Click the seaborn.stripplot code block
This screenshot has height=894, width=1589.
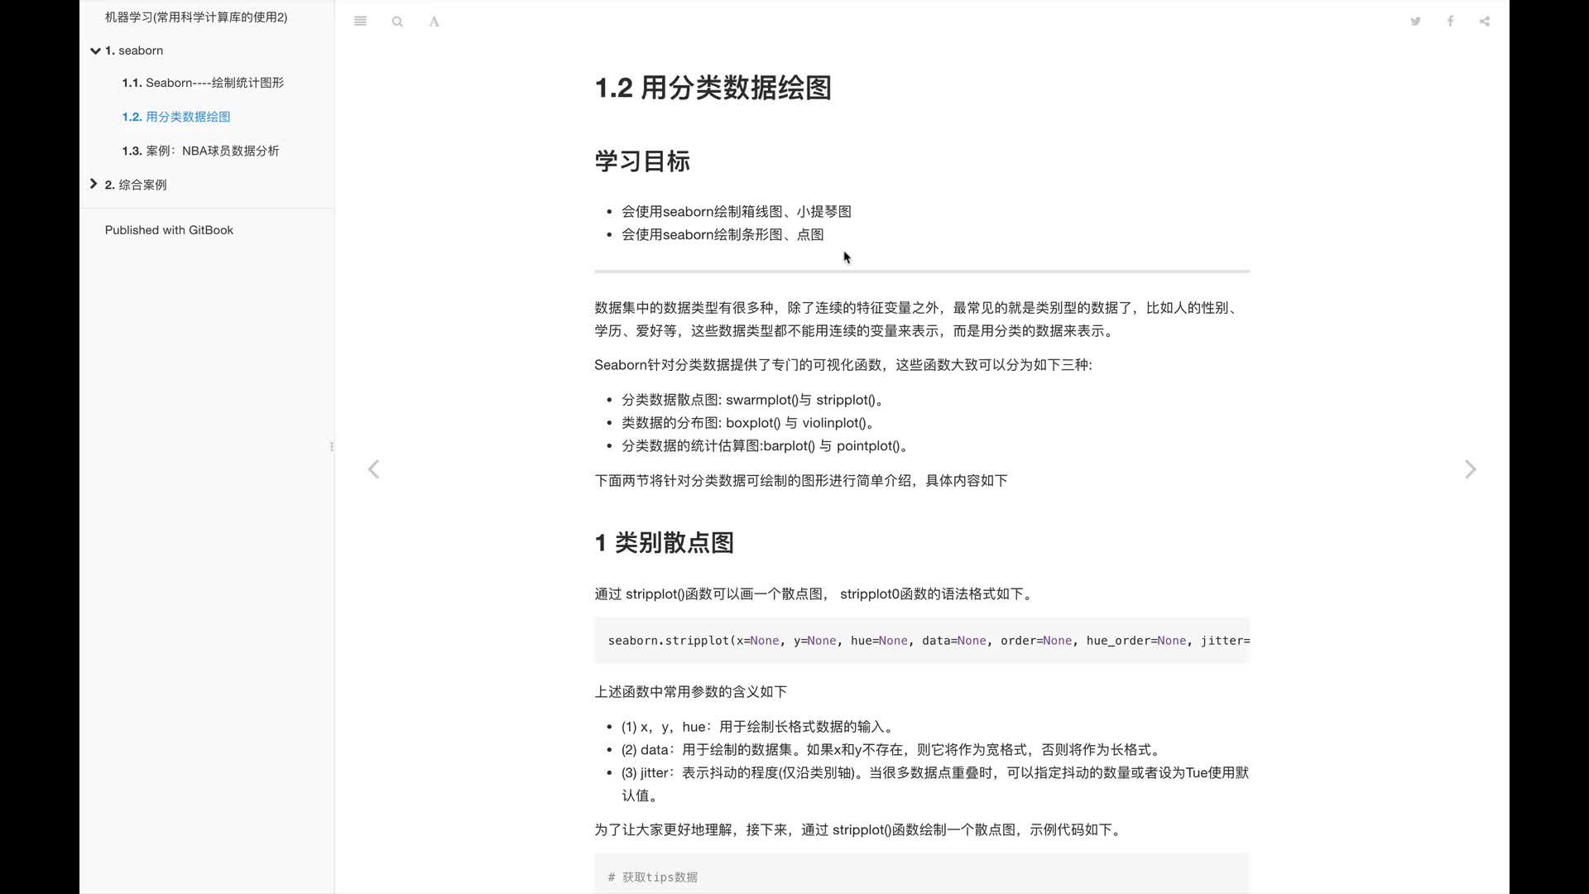coord(921,641)
